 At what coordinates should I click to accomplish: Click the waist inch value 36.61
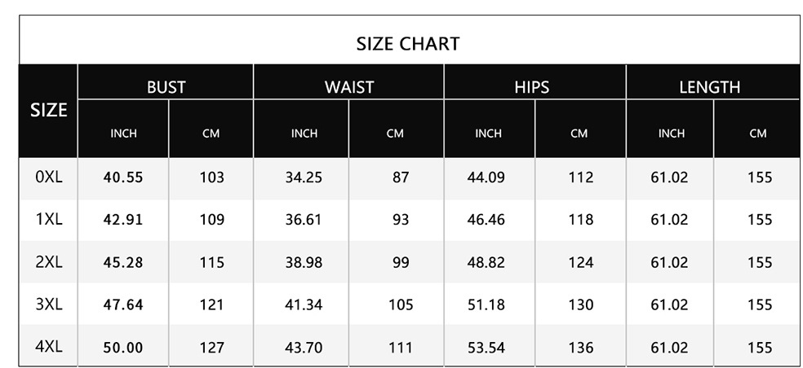(304, 220)
